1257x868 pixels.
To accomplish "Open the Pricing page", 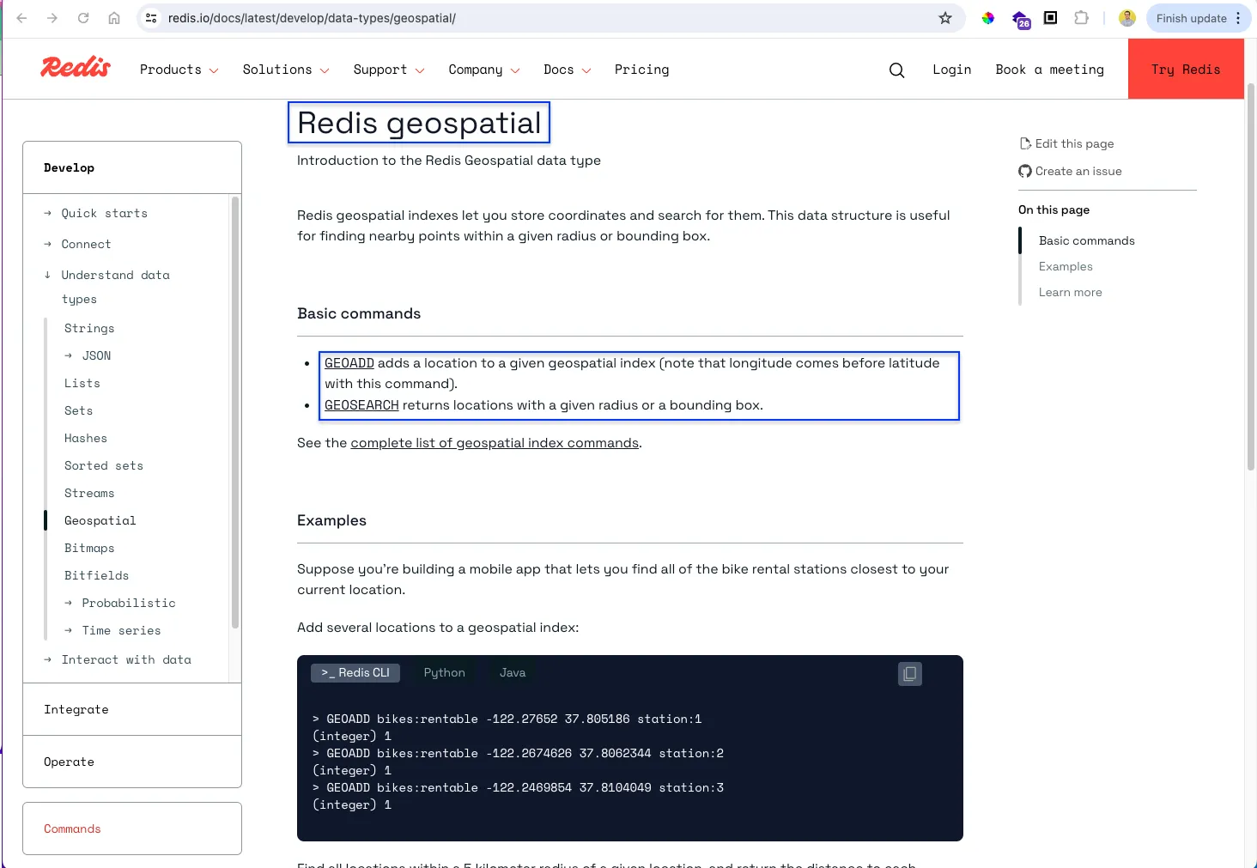I will [641, 70].
